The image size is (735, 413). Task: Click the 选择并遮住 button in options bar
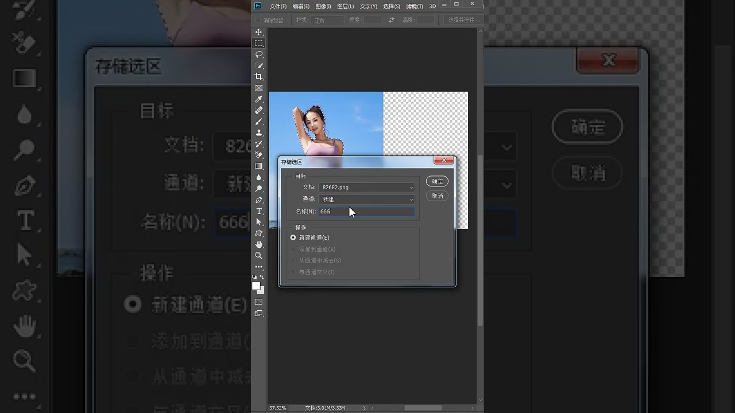tap(463, 20)
